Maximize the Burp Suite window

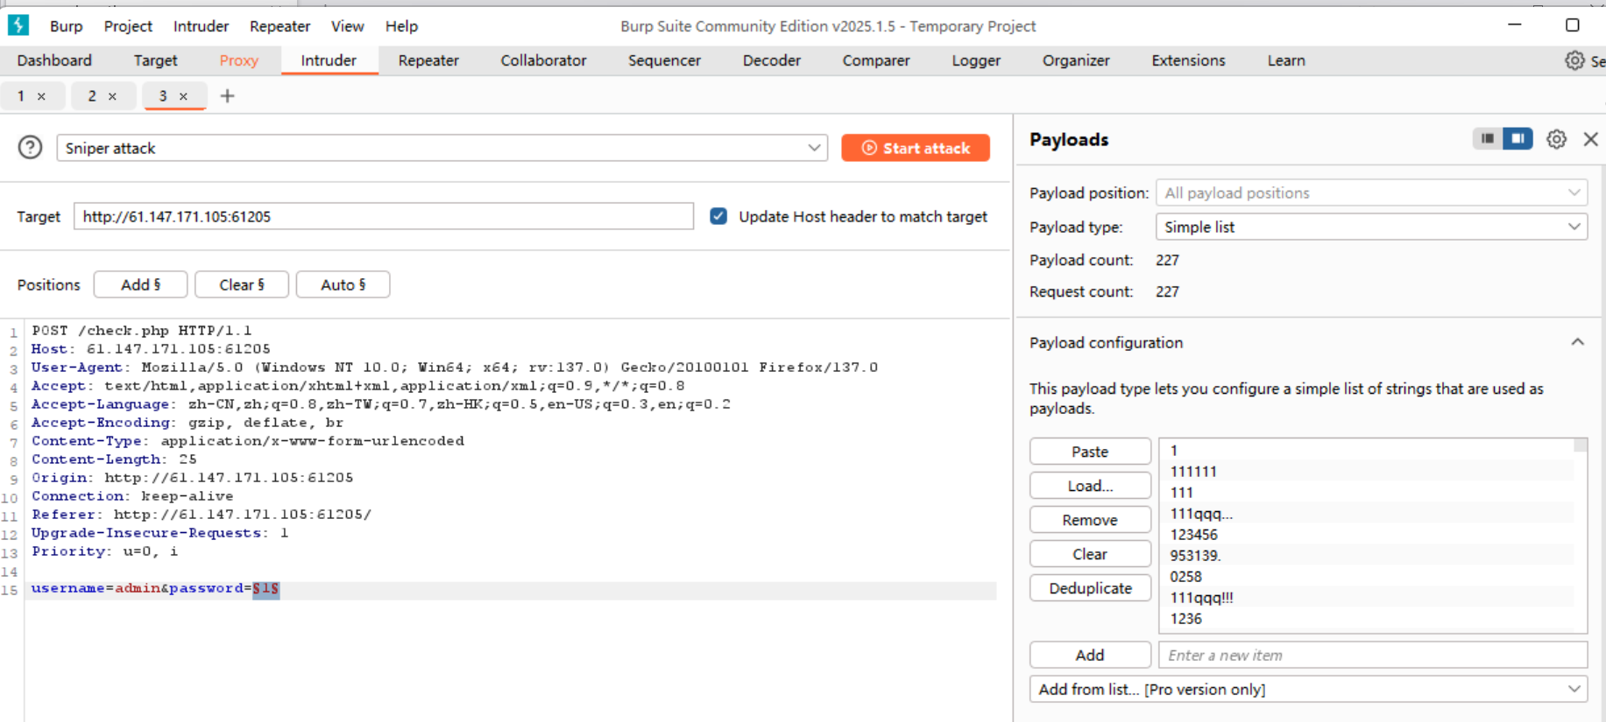[x=1573, y=25]
